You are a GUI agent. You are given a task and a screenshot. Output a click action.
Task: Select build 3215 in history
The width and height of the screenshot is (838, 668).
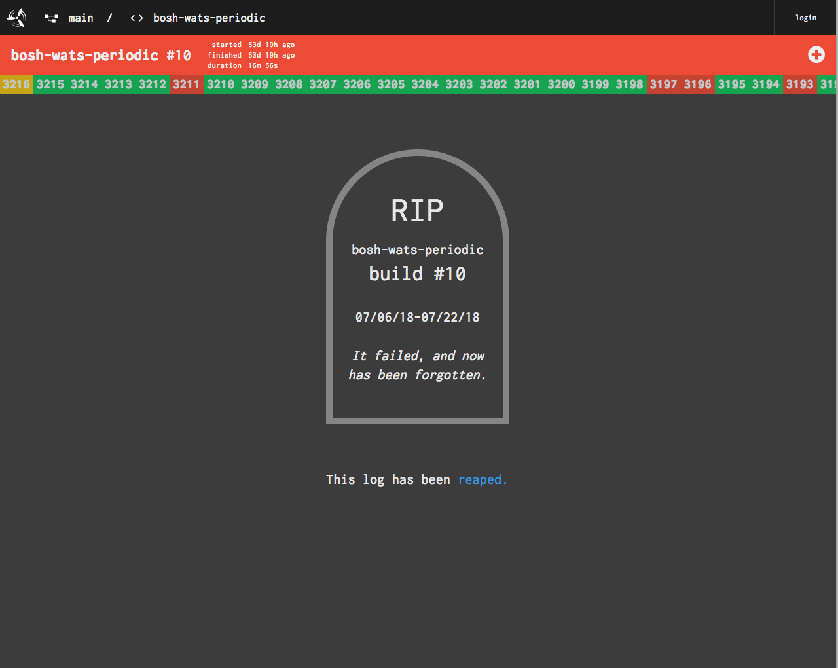50,84
